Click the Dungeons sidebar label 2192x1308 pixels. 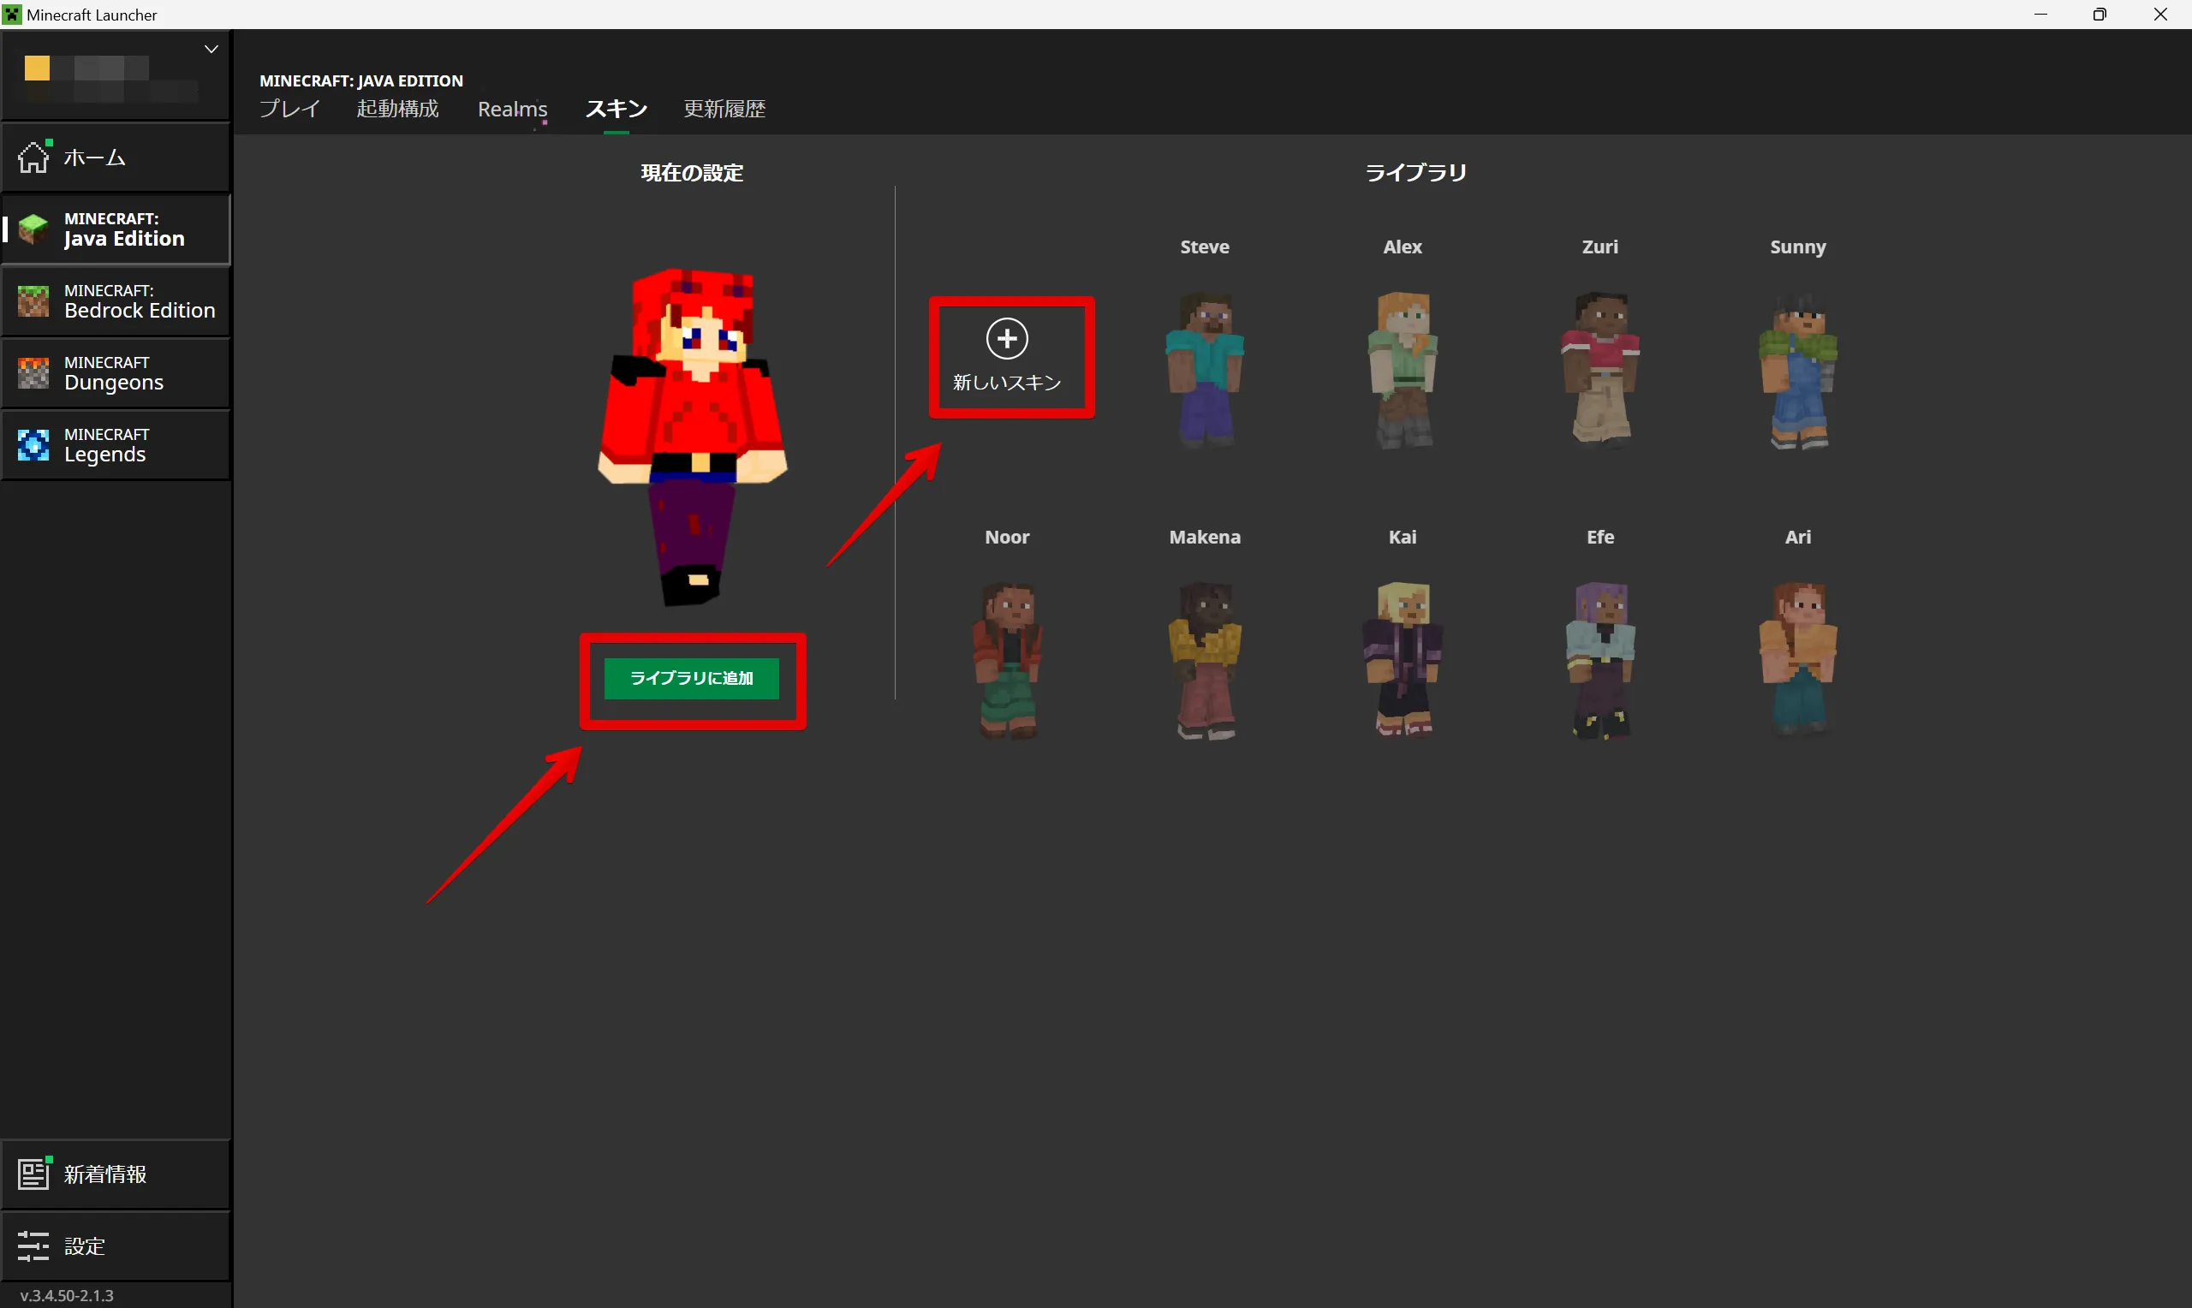coord(114,383)
